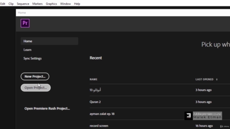The width and height of the screenshot is (230, 129).
Task: Open the Help menu
Action: point(77,4)
